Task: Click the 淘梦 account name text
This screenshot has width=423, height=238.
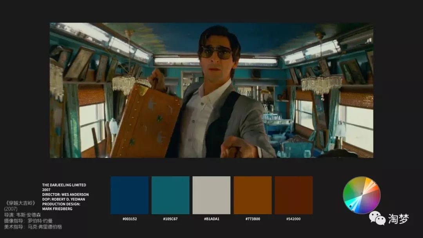Action: [398, 219]
